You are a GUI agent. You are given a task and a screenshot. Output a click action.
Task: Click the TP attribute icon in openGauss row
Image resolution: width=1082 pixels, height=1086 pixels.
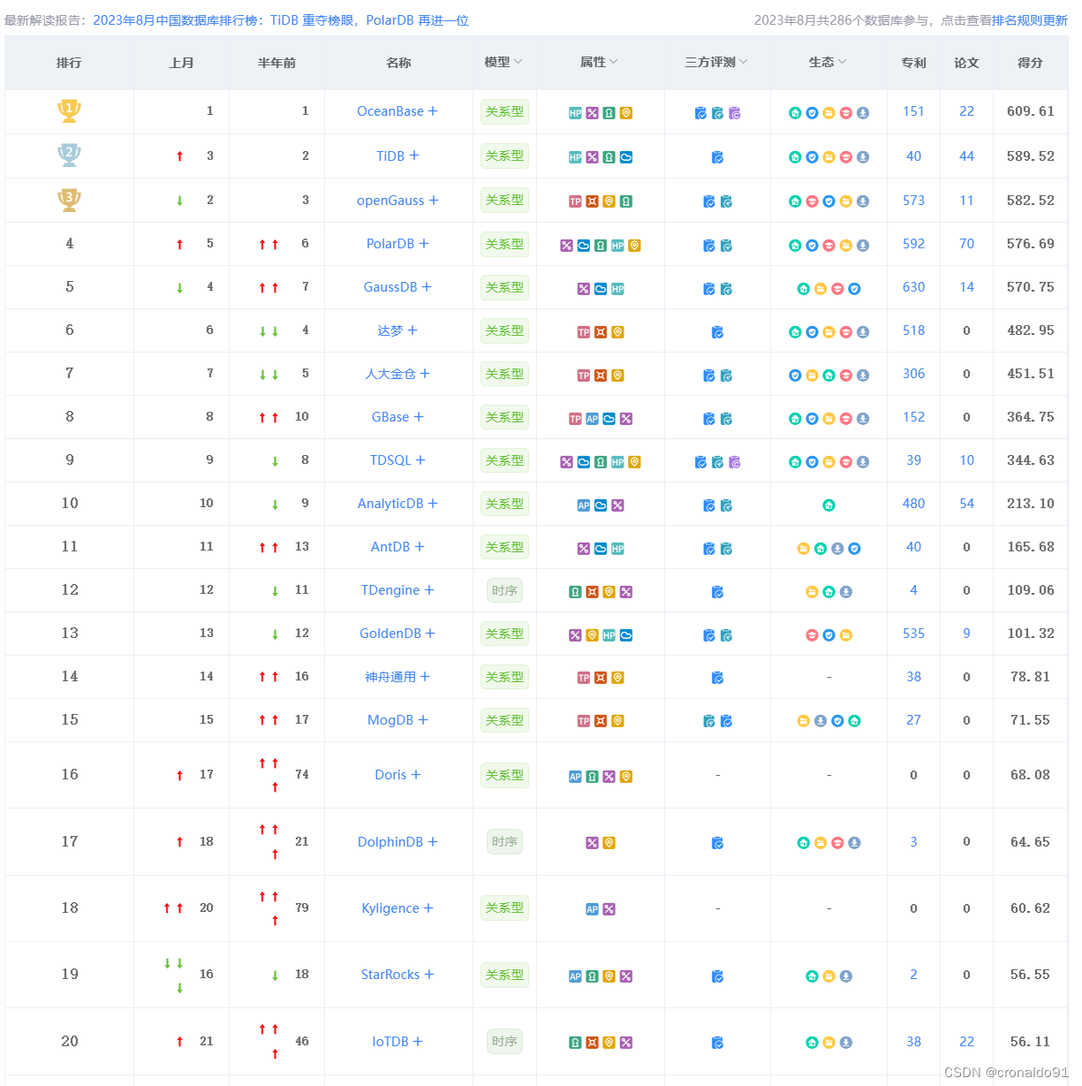575,201
